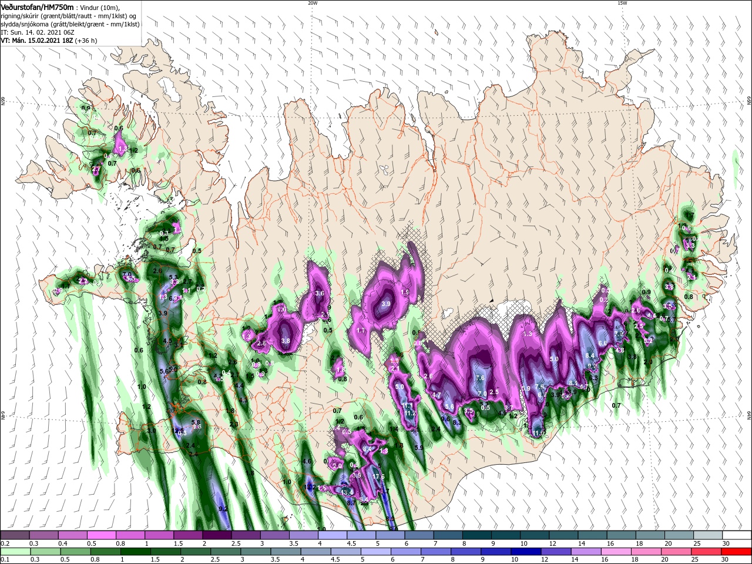Screen dimensions: 752x564
Task: Click the 'VT: Mán. 15.02.2021 18Z' valid time
Action: [x=36, y=41]
